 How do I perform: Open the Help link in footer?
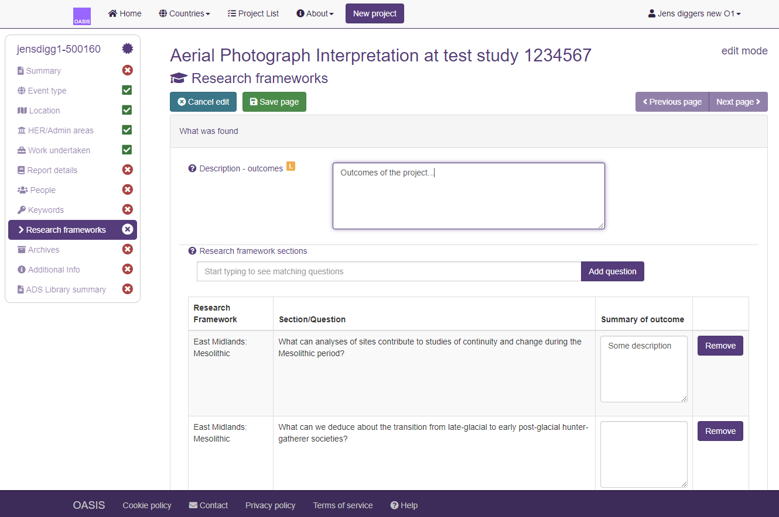click(404, 505)
